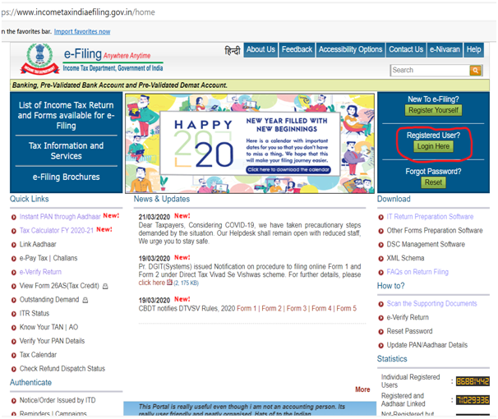Click the orange search magnifier icon
The width and height of the screenshot is (498, 419).
coord(475,70)
